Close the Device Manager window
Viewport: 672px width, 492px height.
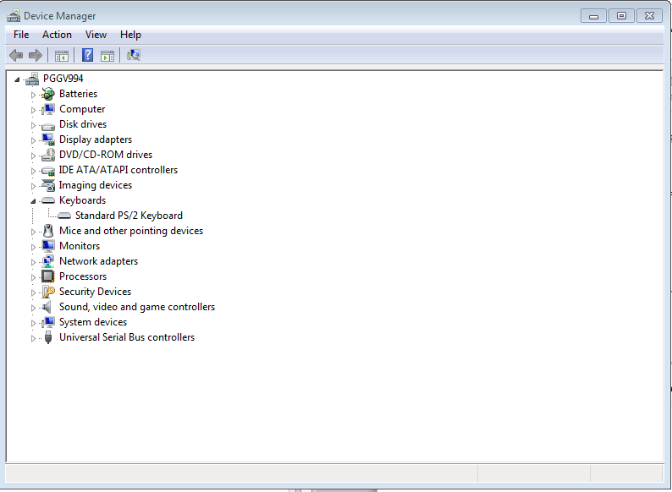[649, 16]
